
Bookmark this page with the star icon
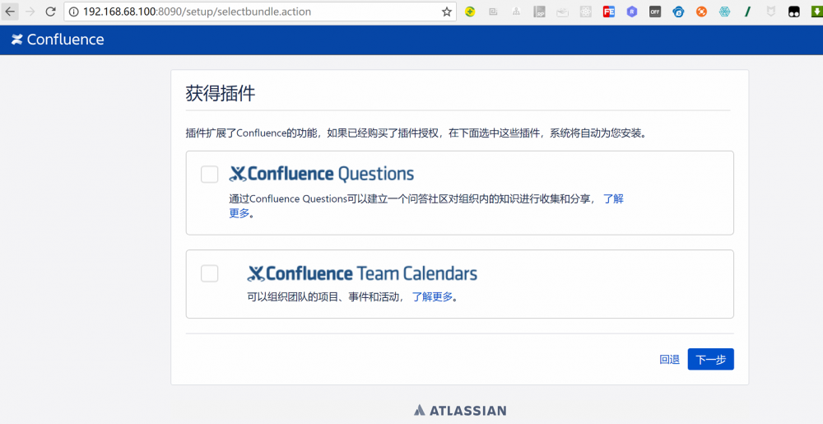point(447,12)
